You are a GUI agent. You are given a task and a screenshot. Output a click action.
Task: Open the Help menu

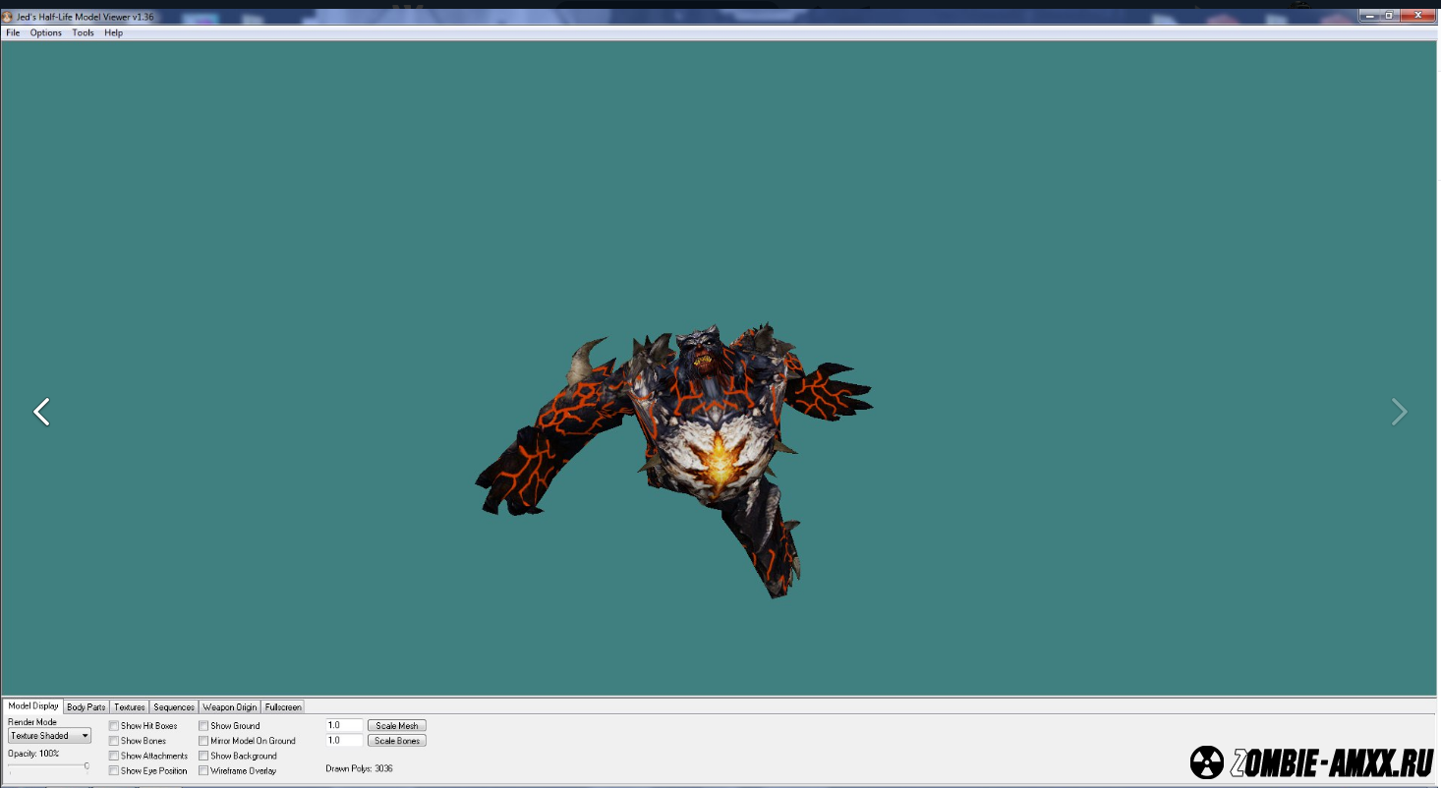pos(114,32)
